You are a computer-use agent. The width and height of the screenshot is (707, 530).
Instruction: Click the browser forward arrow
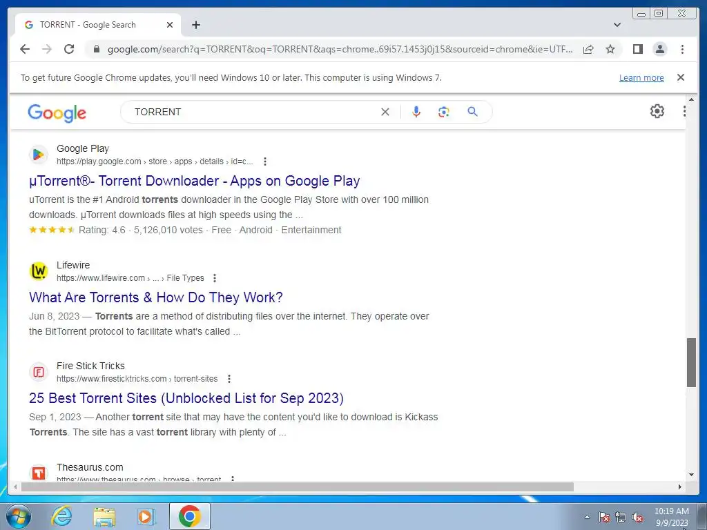pos(47,49)
